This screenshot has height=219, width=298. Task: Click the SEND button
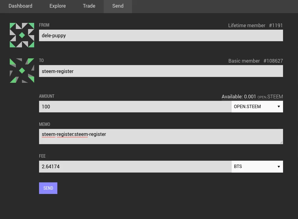(x=48, y=188)
